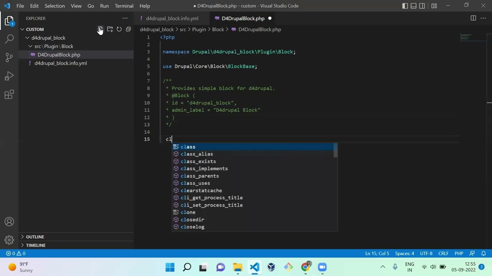Open Windows taskbar search
The width and height of the screenshot is (492, 276).
point(187,267)
